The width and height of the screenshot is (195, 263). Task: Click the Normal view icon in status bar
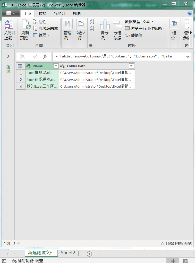click(173, 261)
